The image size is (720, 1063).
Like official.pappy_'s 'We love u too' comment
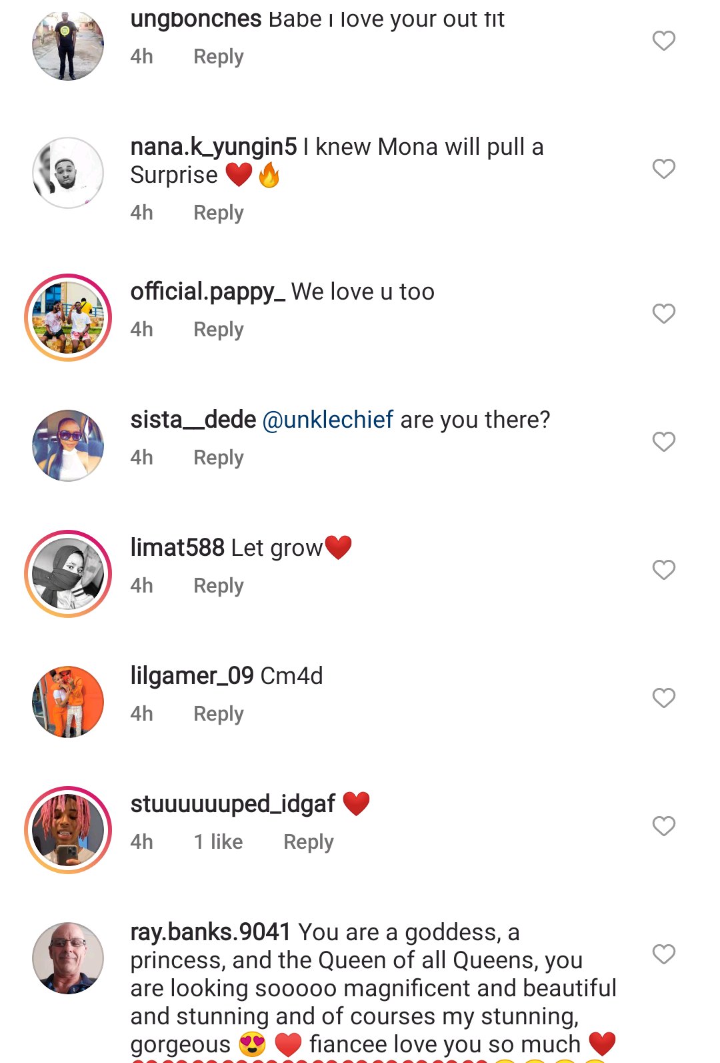click(x=663, y=314)
